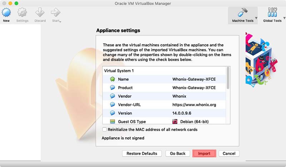This screenshot has height=167, width=286.
Task: Cancel the appliance import
Action: tap(229, 153)
